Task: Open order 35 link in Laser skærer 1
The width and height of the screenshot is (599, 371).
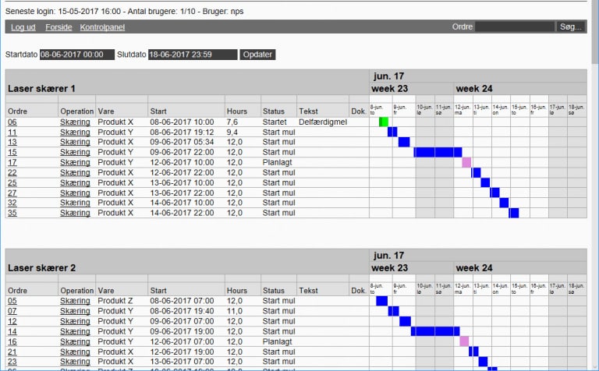Action: [x=12, y=213]
